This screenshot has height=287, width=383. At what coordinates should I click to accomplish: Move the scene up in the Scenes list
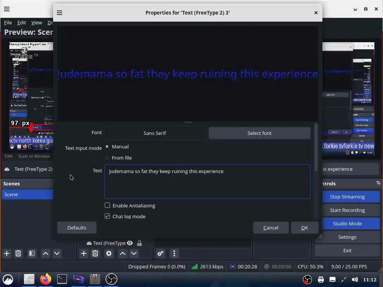[x=45, y=253]
